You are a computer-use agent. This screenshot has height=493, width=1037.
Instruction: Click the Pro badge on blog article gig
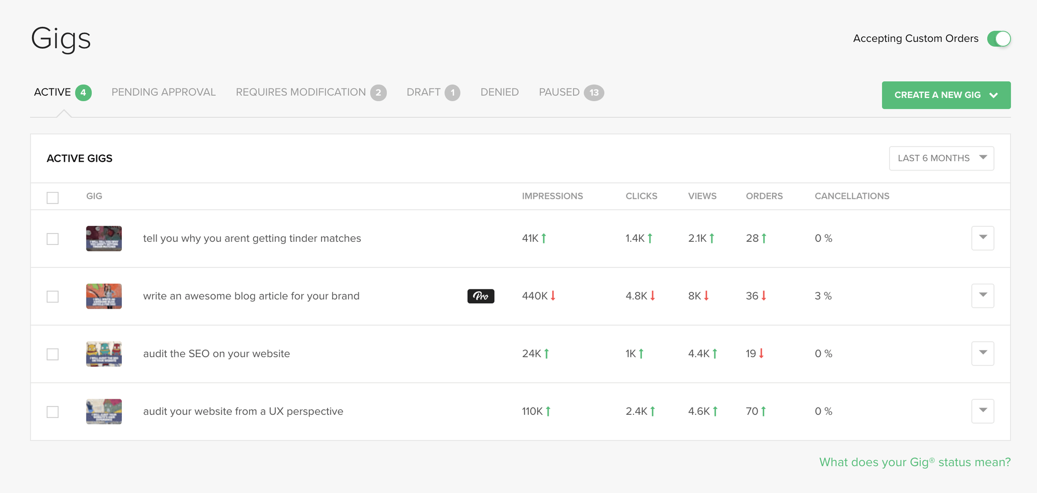[x=481, y=296]
